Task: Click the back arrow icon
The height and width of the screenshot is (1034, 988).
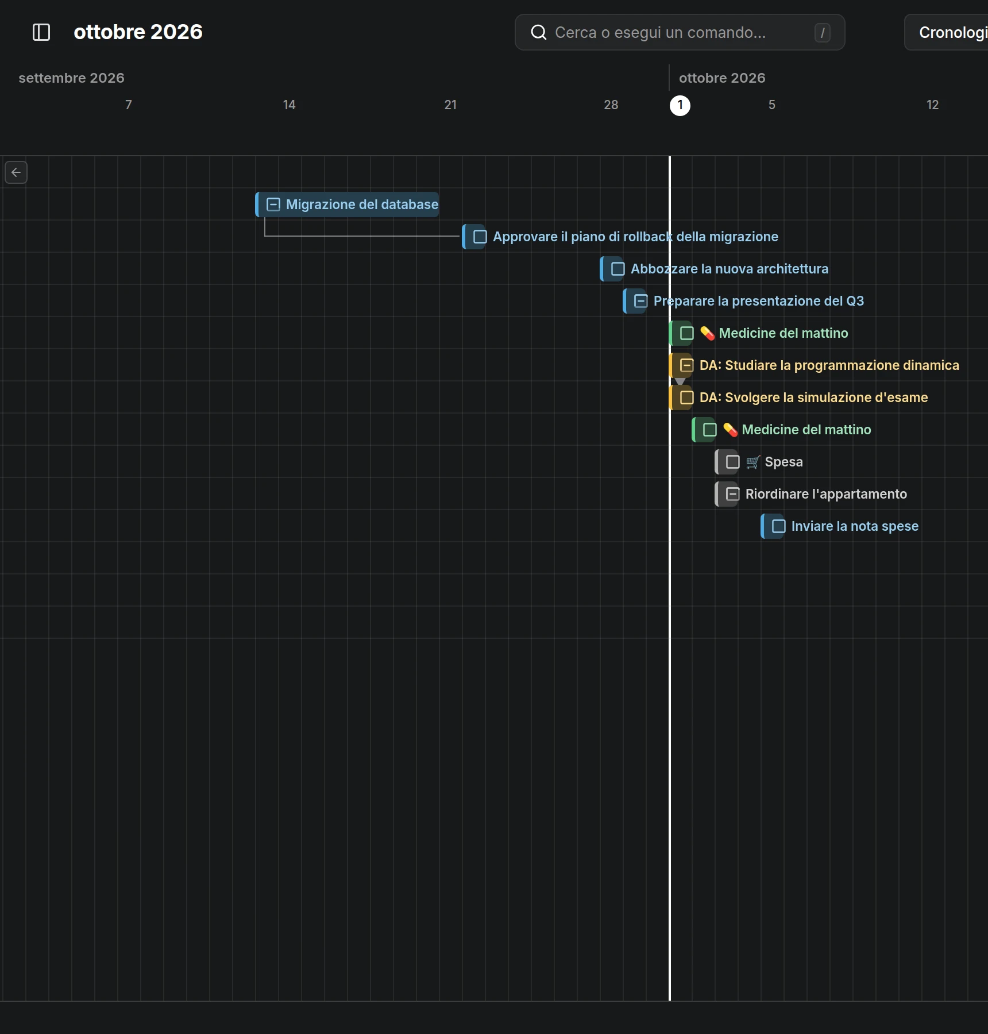Action: click(16, 172)
